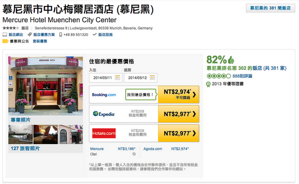The height and width of the screenshot is (184, 299).
Task: Click the price tag icon beside 飯店優惠方案
Action: tap(30, 34)
